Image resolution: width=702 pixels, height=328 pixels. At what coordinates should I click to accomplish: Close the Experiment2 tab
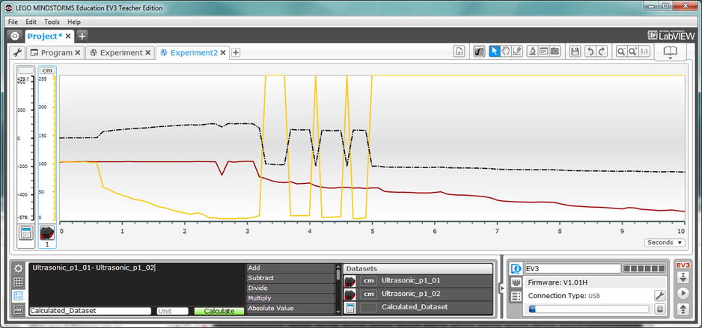coord(222,53)
